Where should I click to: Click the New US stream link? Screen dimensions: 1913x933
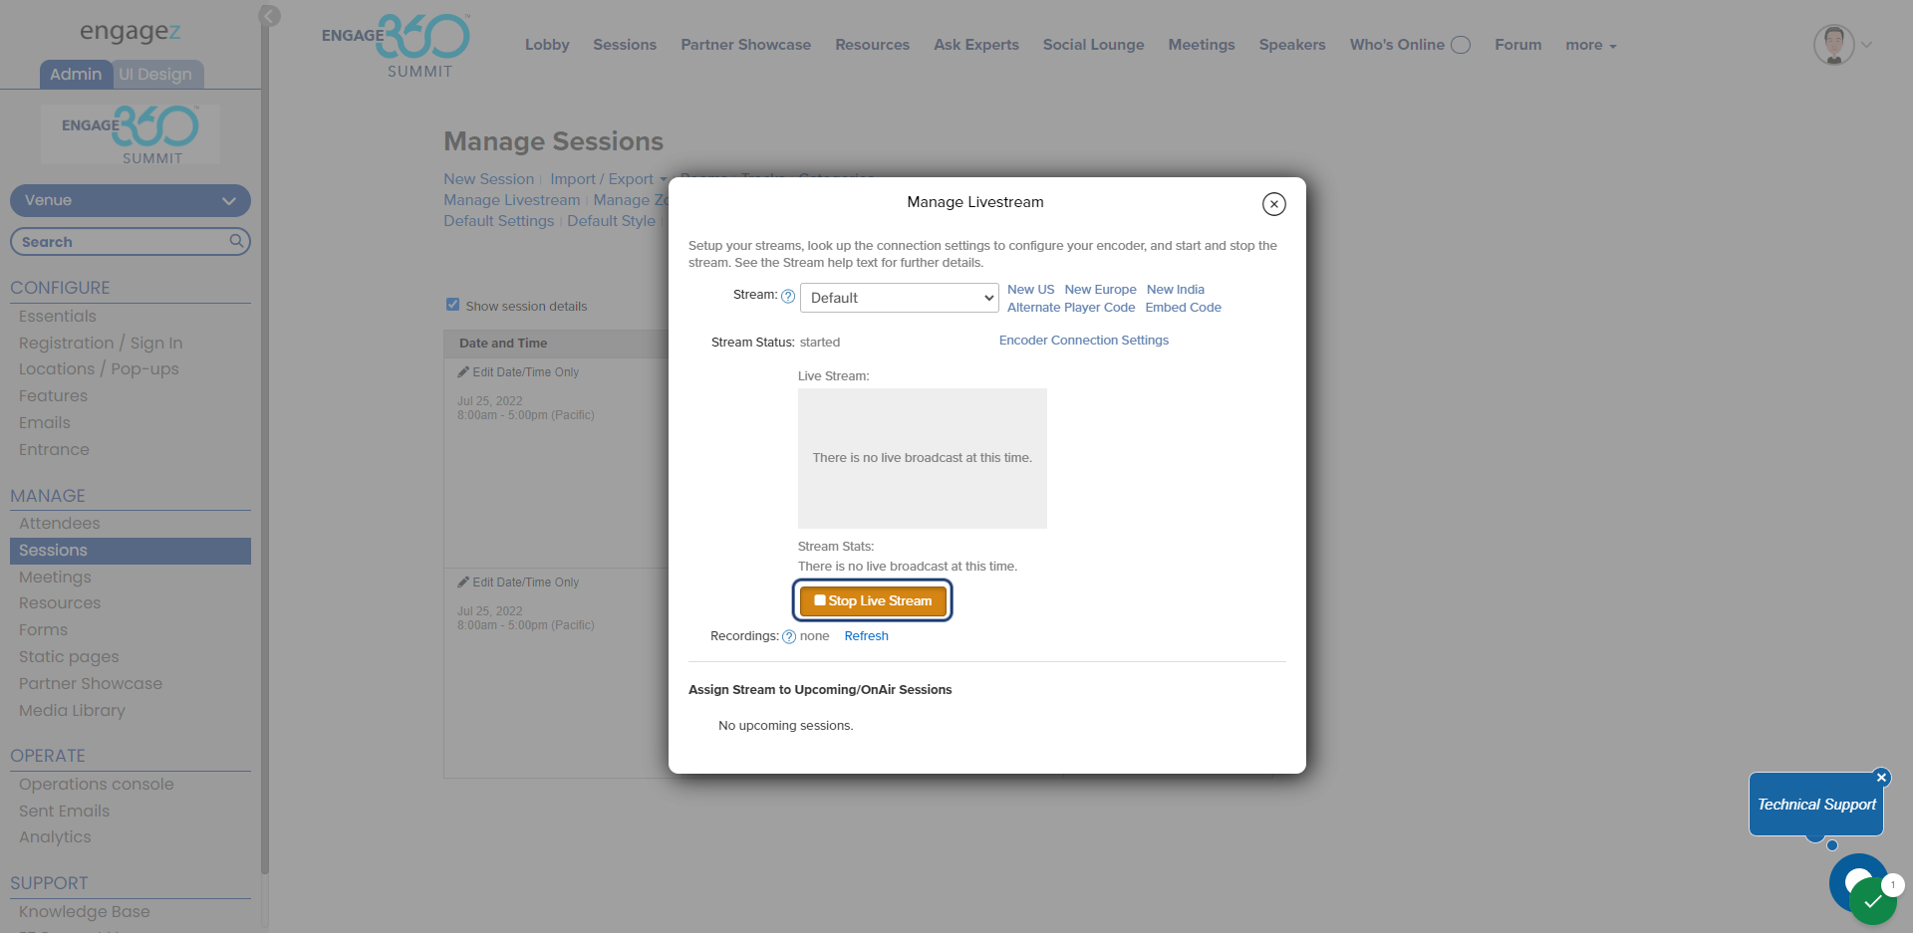point(1030,290)
